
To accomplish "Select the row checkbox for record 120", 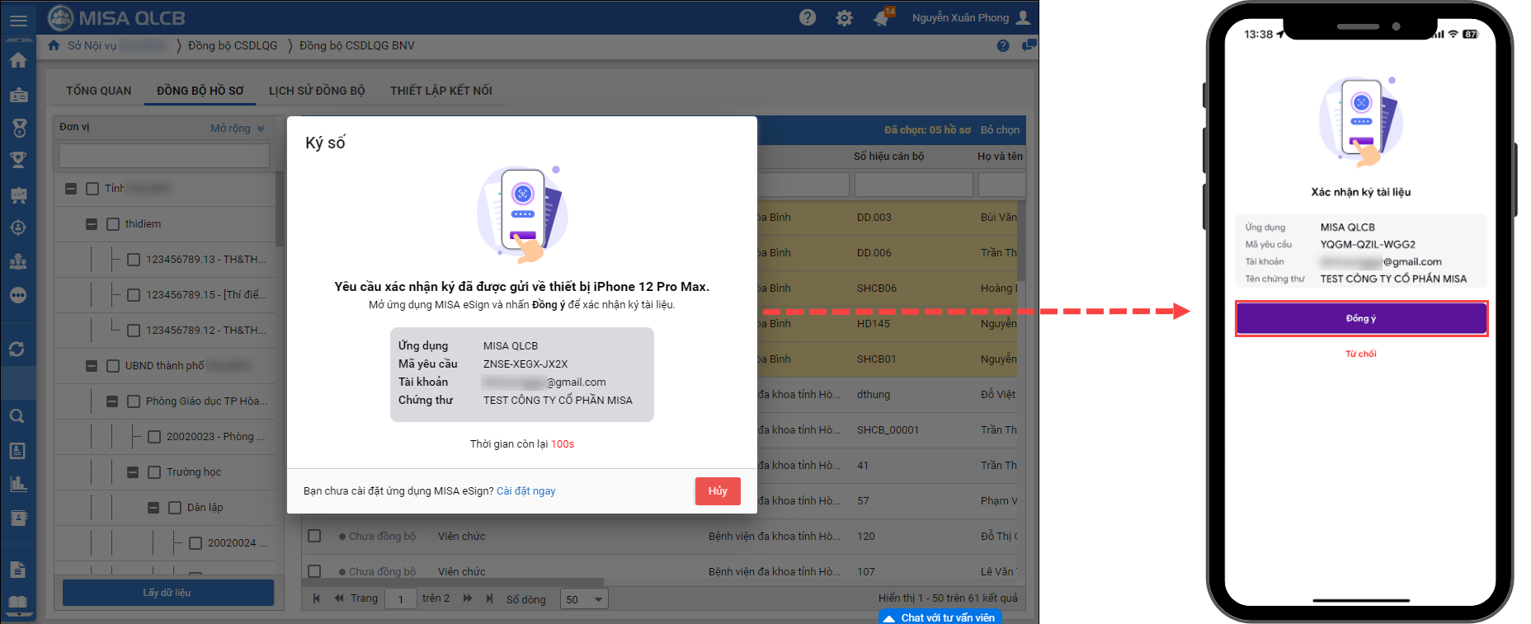I will 314,536.
